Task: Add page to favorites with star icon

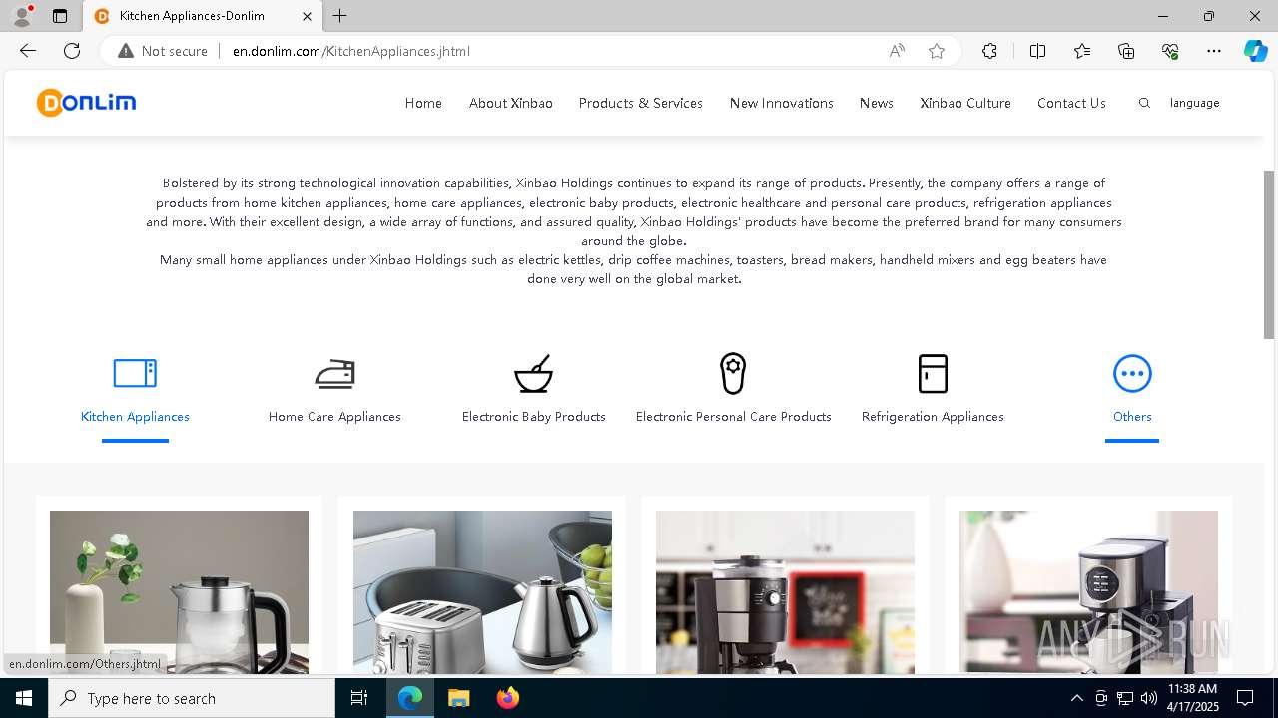Action: coord(937,51)
